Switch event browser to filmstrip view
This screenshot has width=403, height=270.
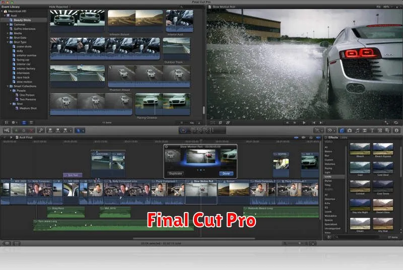[24, 123]
